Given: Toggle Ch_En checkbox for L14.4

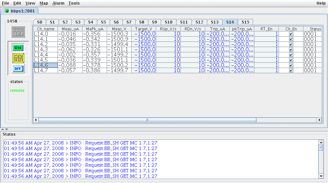Looking at the screenshot, I should [x=291, y=55].
